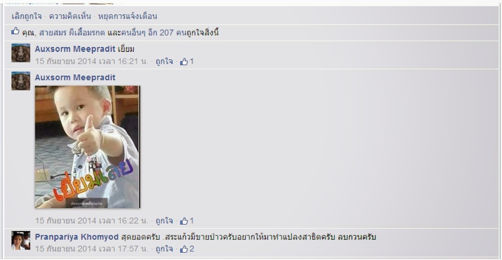The height and width of the screenshot is (260, 502).
Task: Click the 15 กันยายน 2014 16:22 timestamp
Action: point(91,221)
